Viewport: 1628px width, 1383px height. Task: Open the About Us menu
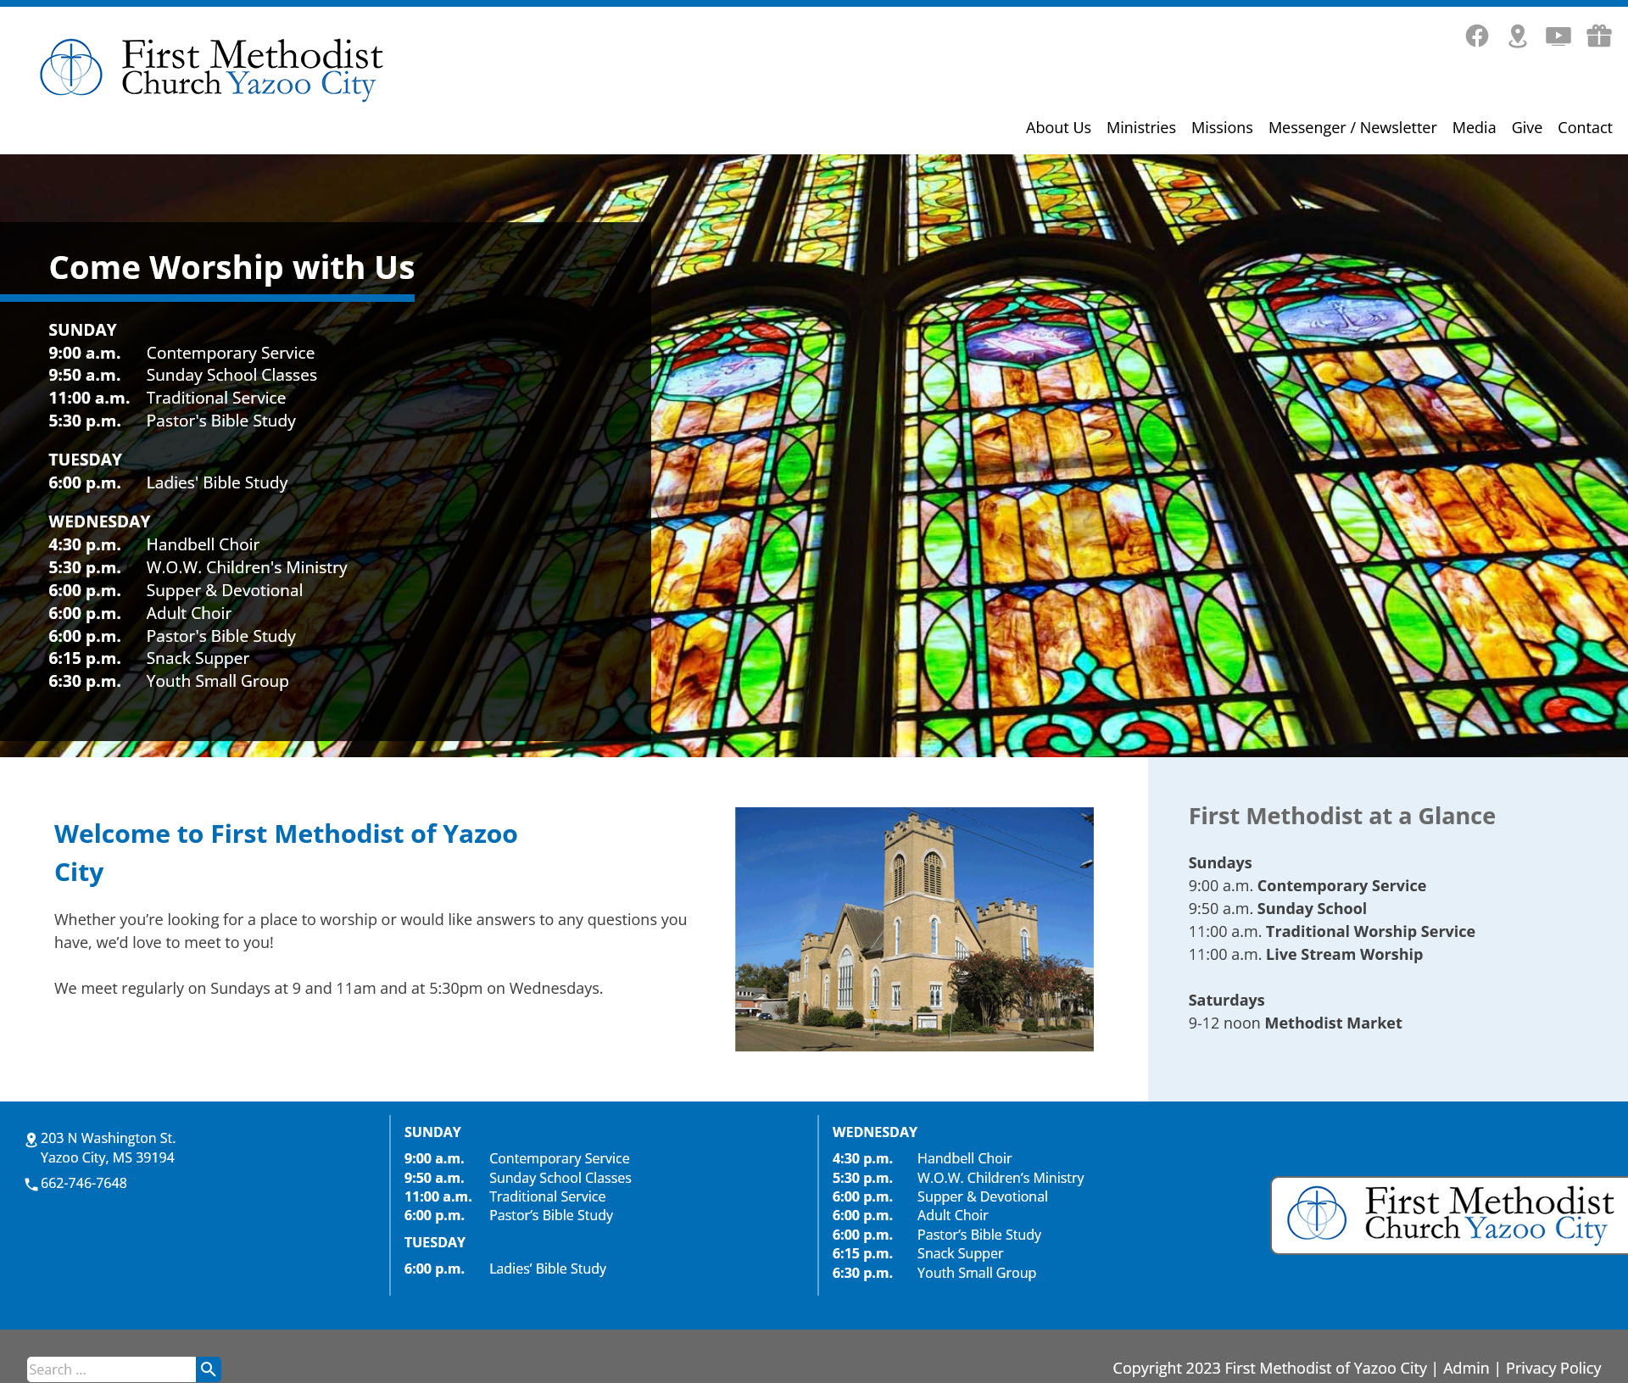pyautogui.click(x=1057, y=127)
